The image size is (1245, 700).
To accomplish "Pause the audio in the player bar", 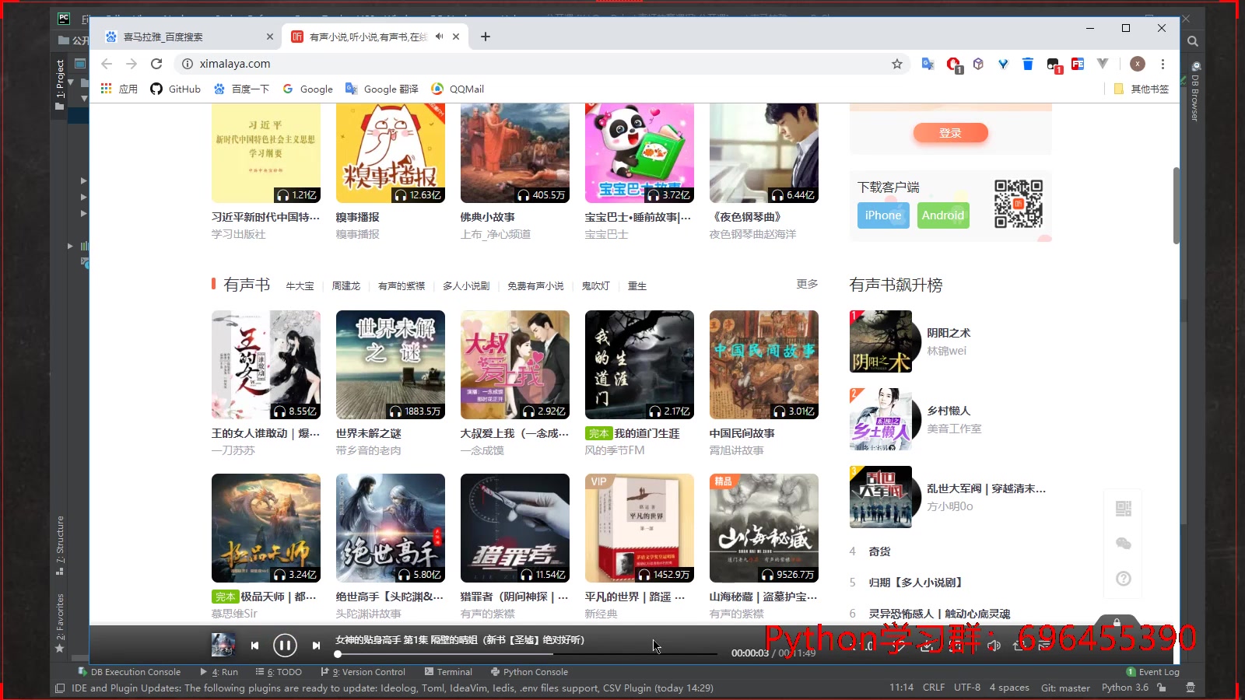I will pos(285,645).
